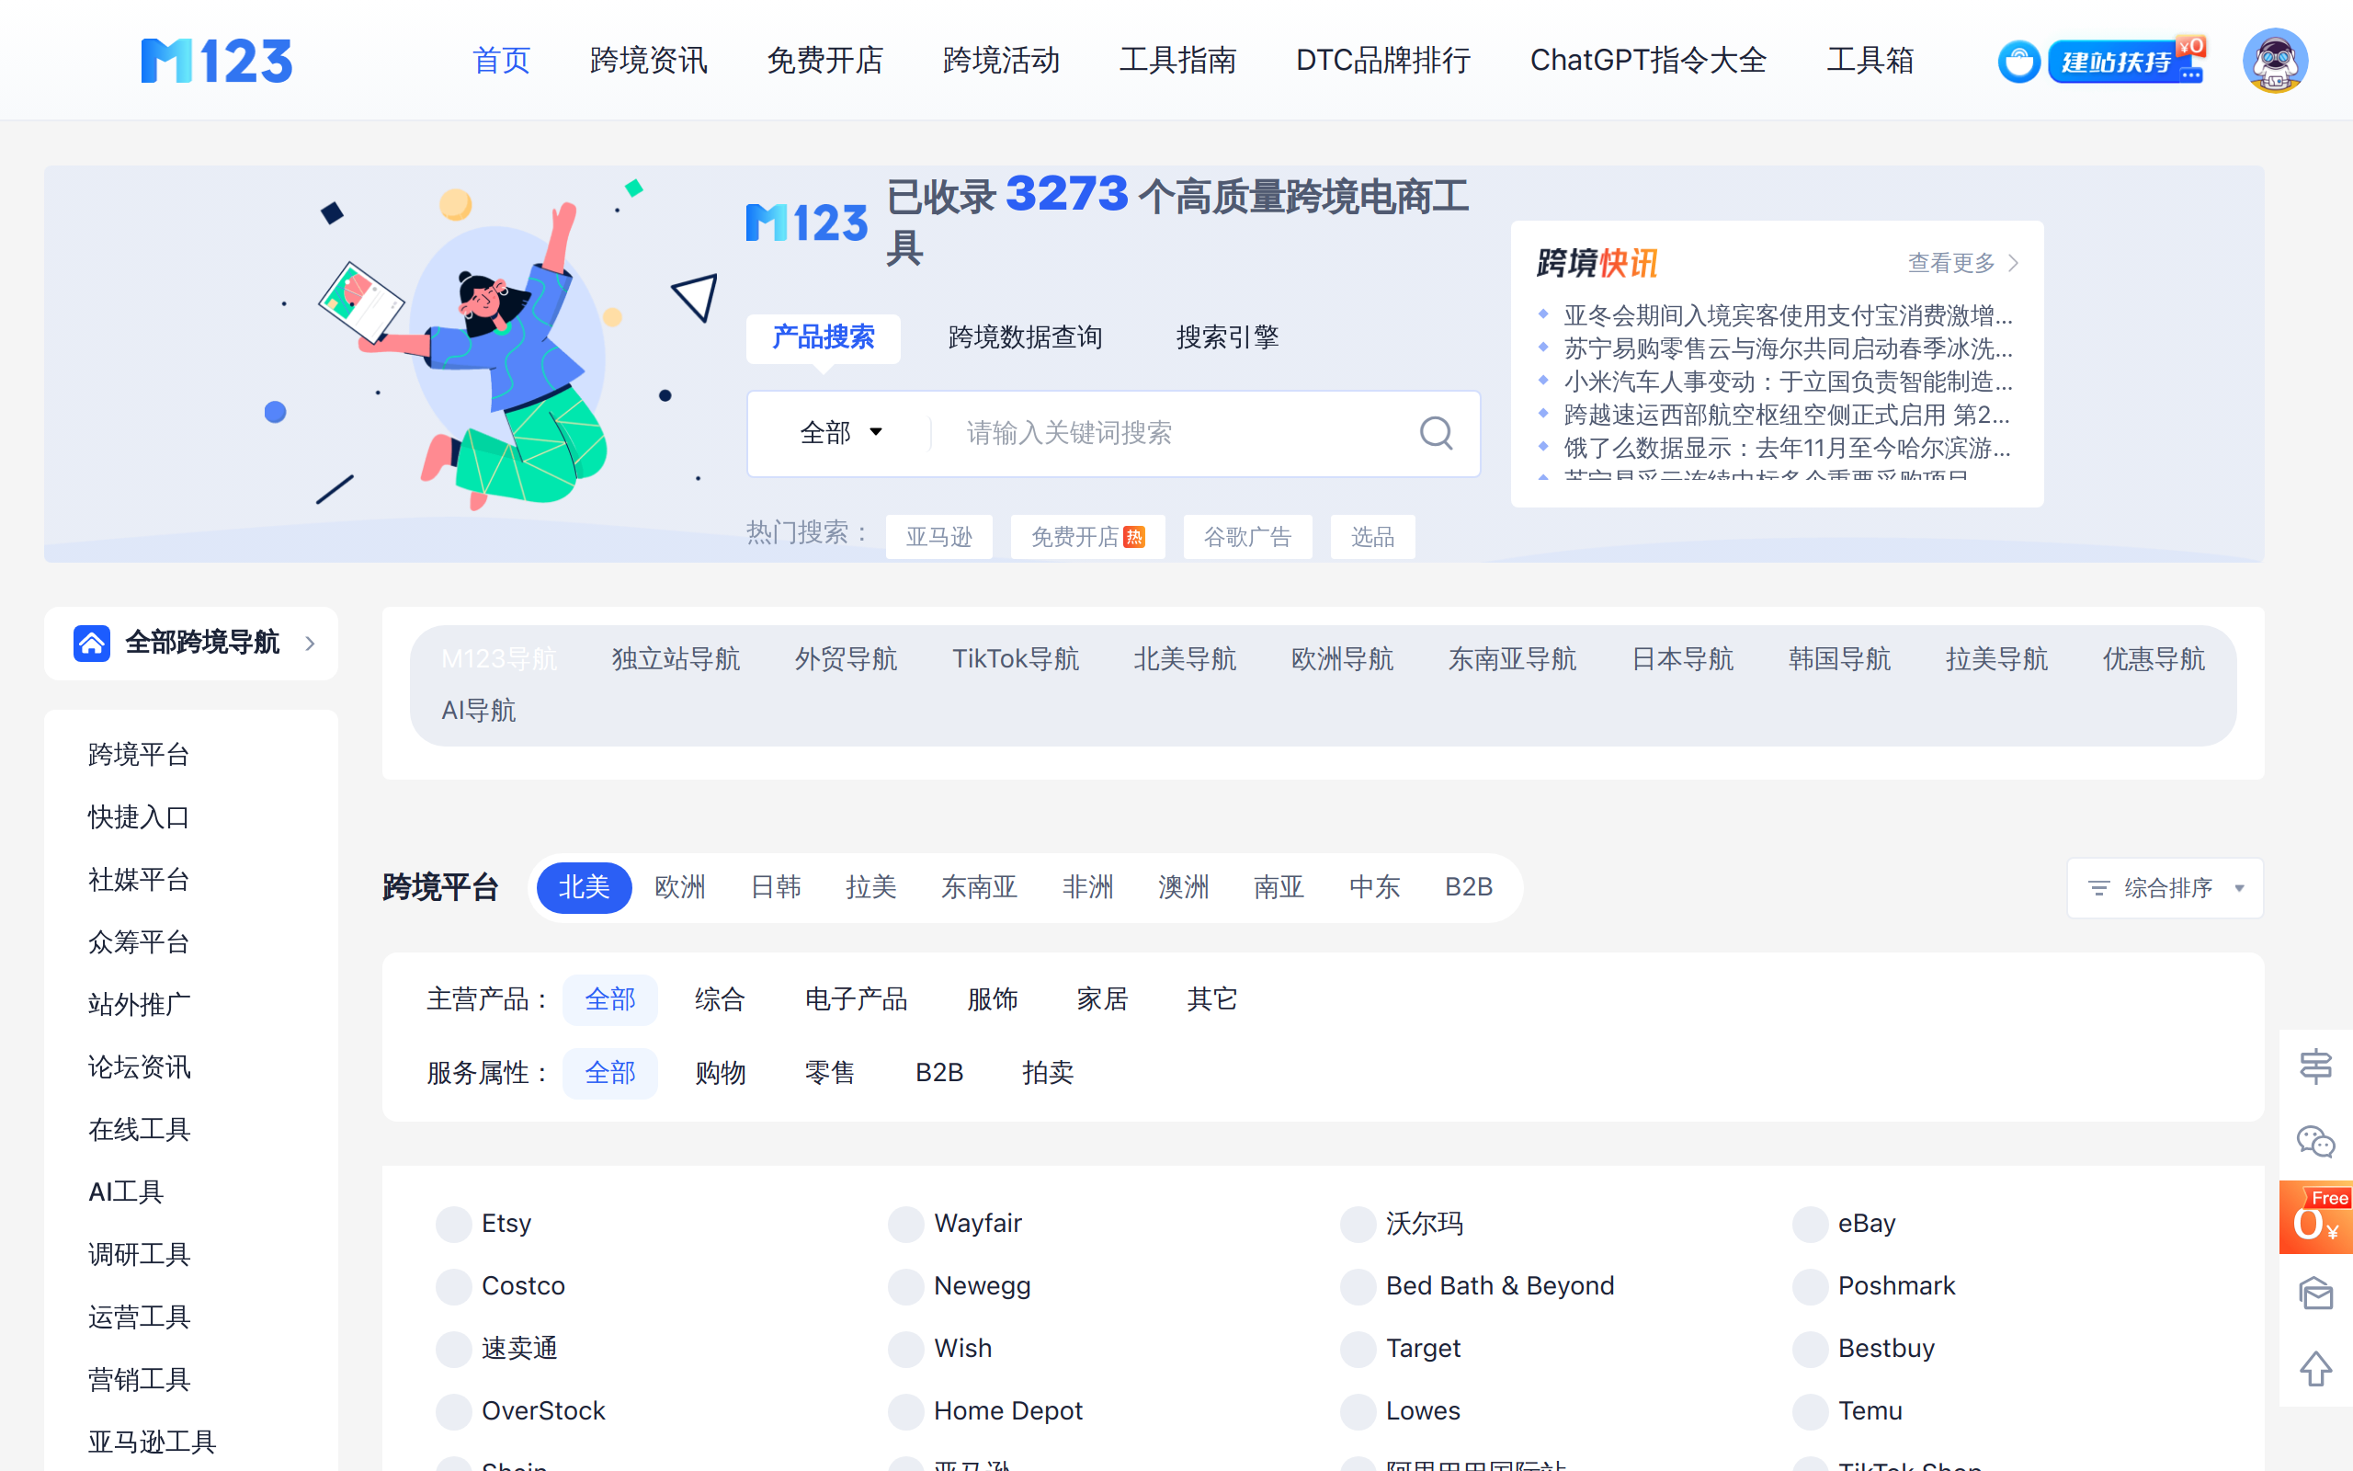Open the WeChat chat bubble icon
This screenshot has width=2353, height=1471.
click(x=2315, y=1141)
